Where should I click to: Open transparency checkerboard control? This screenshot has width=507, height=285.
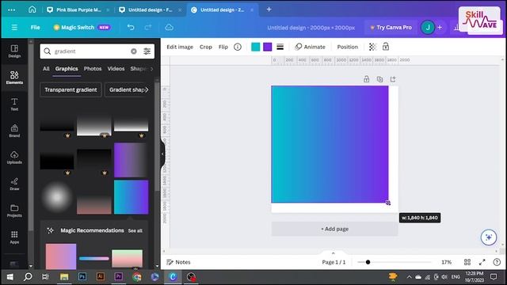[x=372, y=47]
